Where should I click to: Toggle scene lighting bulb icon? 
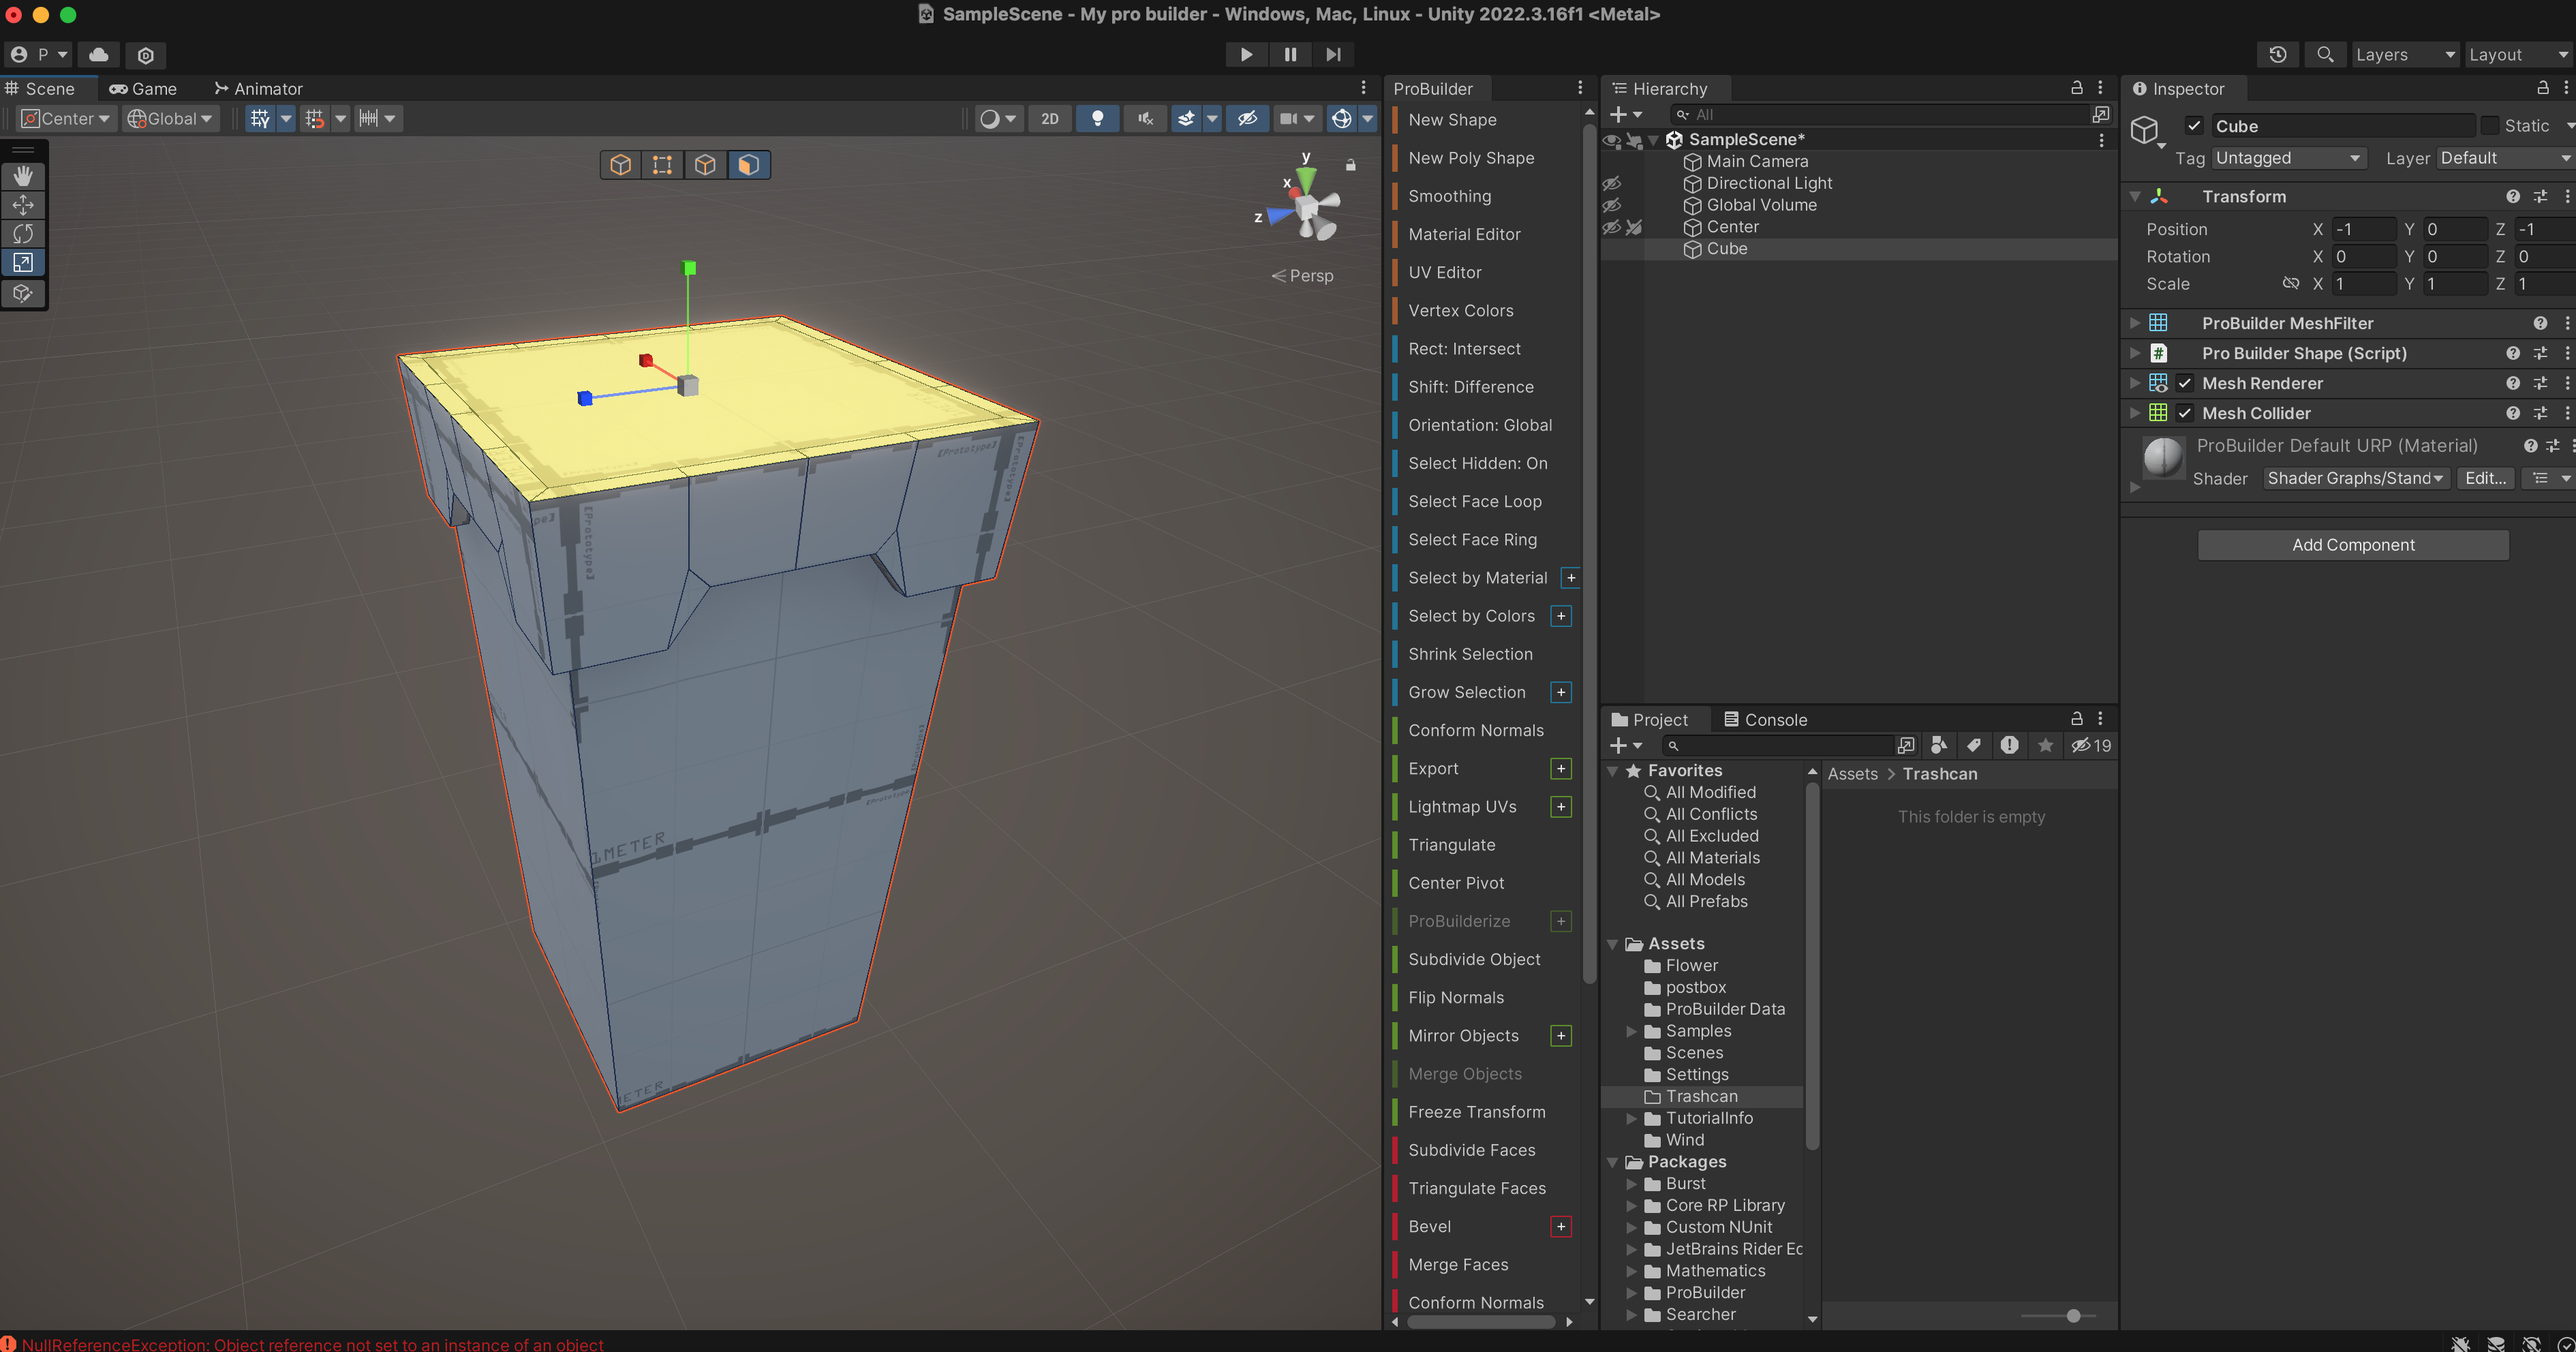tap(1097, 119)
